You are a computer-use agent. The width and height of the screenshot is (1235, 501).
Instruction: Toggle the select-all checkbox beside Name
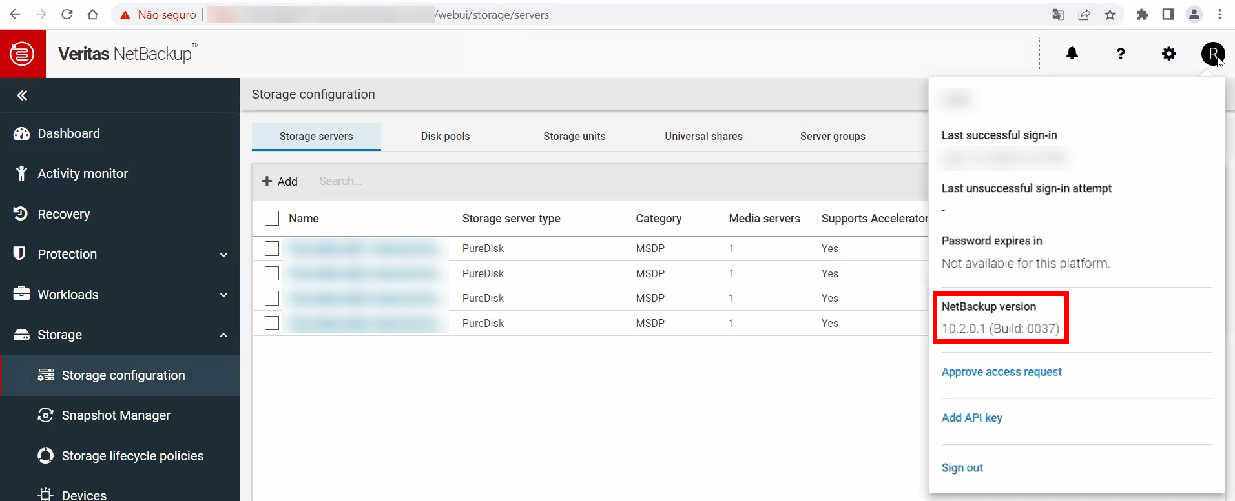(x=272, y=219)
